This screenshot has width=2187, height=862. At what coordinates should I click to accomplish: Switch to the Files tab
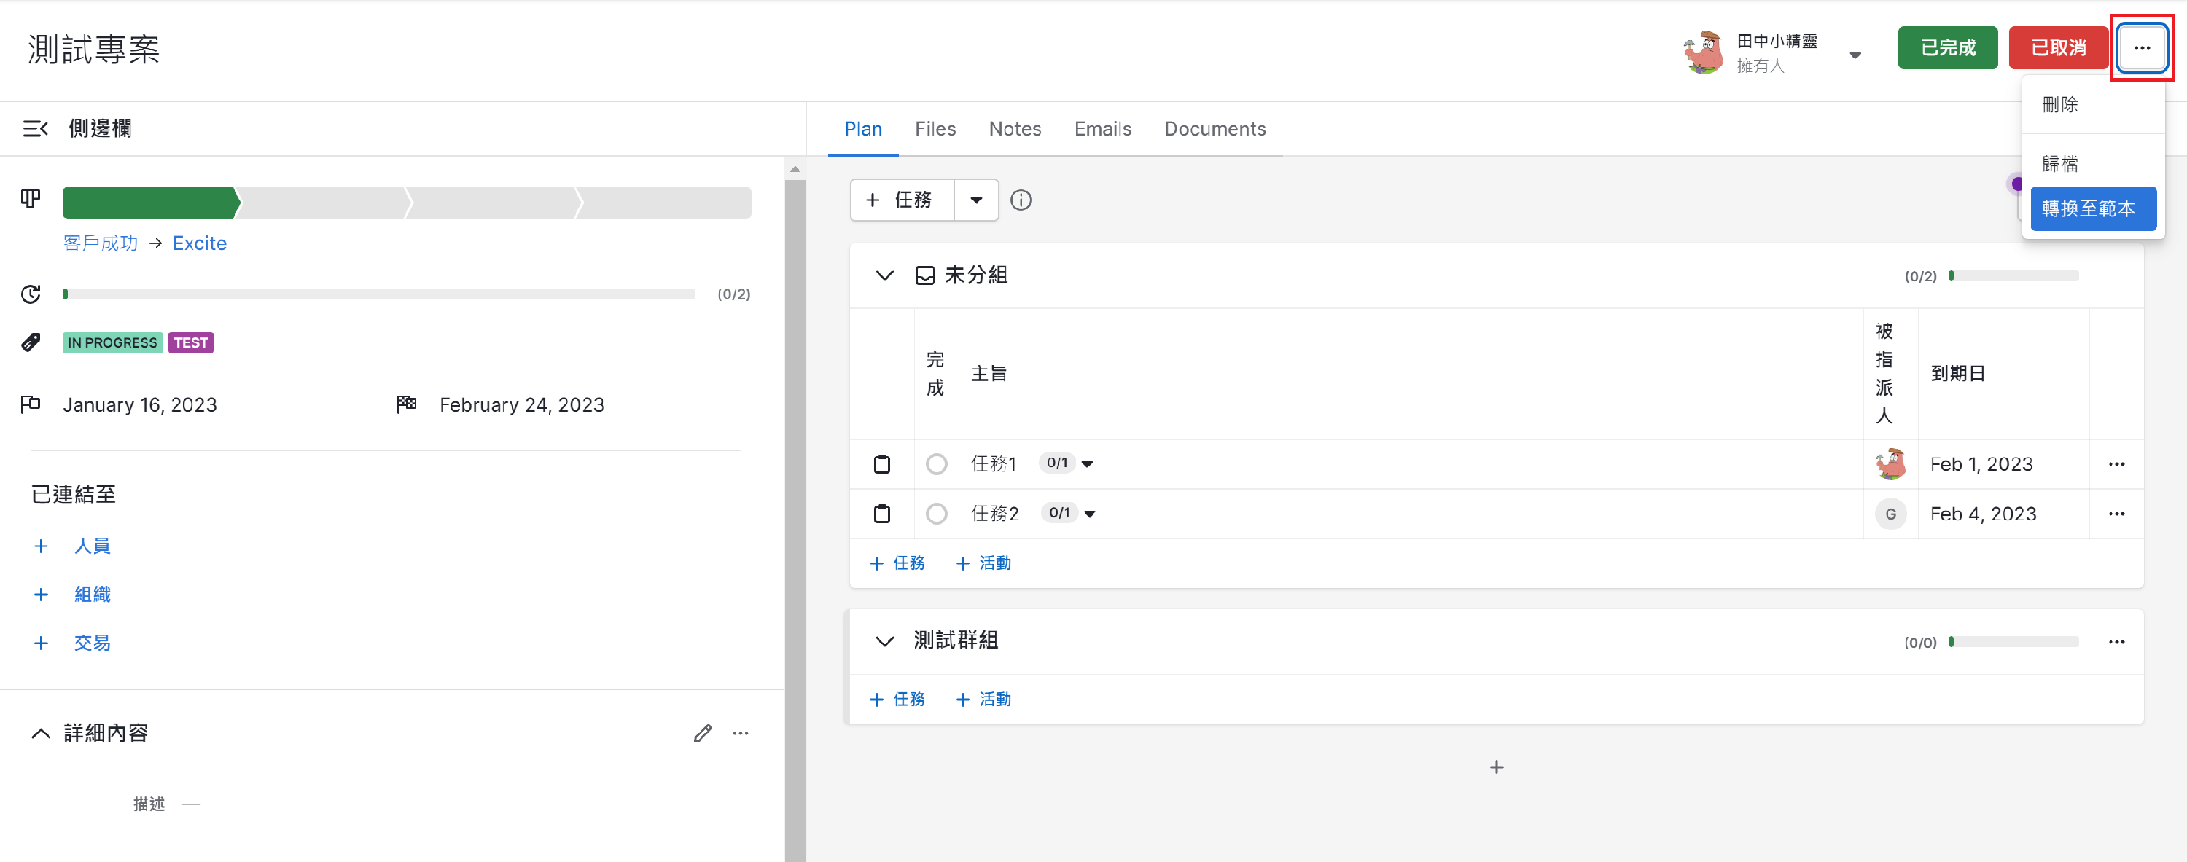point(935,129)
